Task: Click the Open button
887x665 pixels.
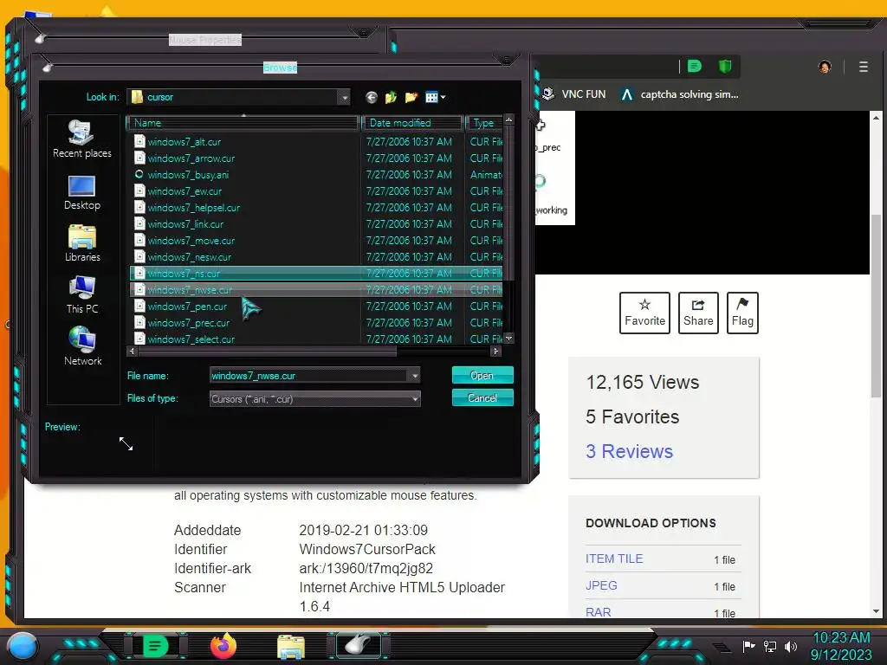Action: 482,376
